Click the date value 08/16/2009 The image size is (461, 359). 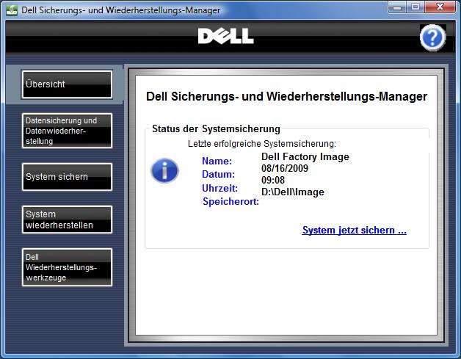point(285,168)
